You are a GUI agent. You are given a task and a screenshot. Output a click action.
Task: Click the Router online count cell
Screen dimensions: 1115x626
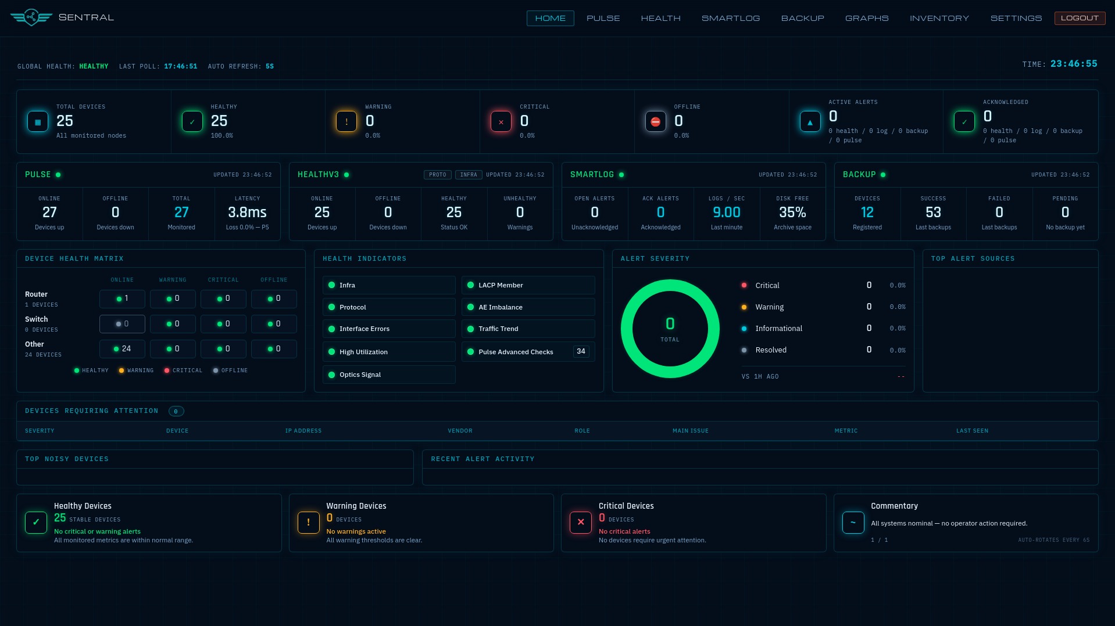click(122, 299)
